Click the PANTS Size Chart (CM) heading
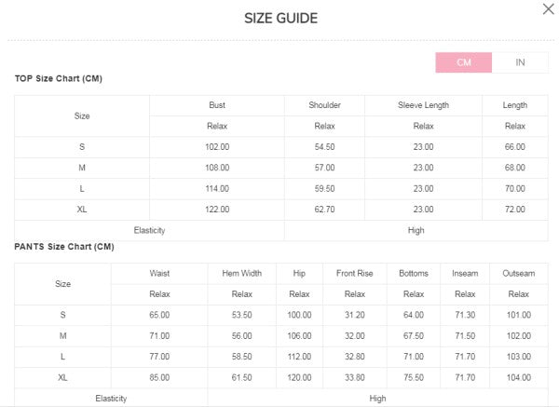Screen dimensions: 559x407 pyautogui.click(x=64, y=247)
